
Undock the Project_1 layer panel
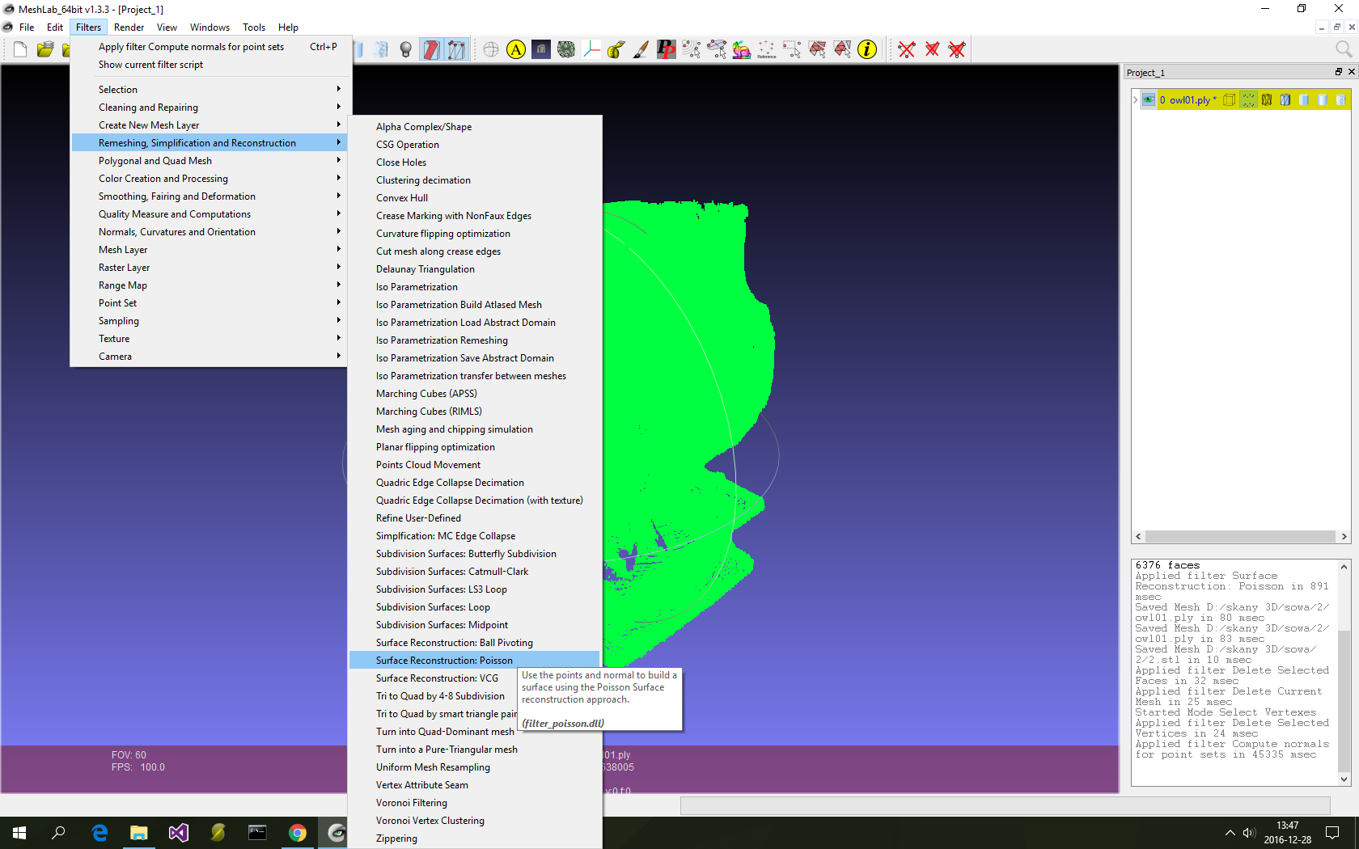[1339, 72]
